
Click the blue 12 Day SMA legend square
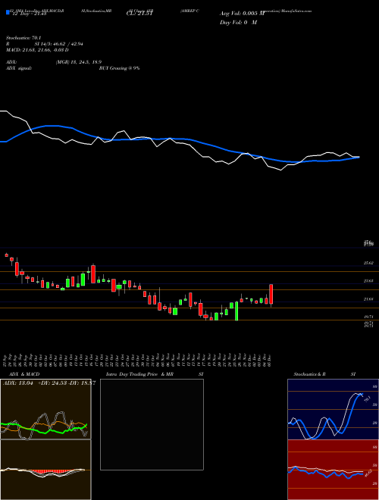8,12
